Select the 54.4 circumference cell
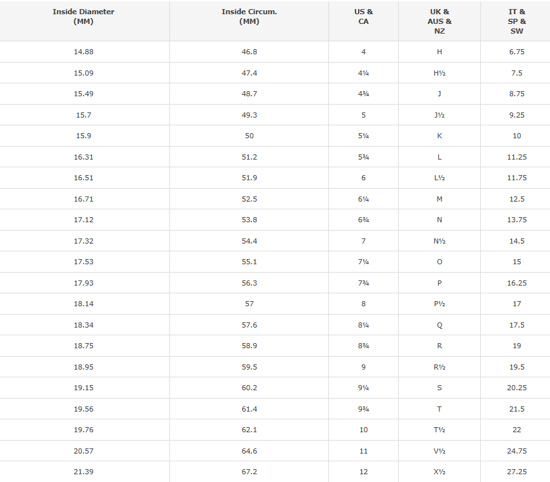 [x=249, y=241]
